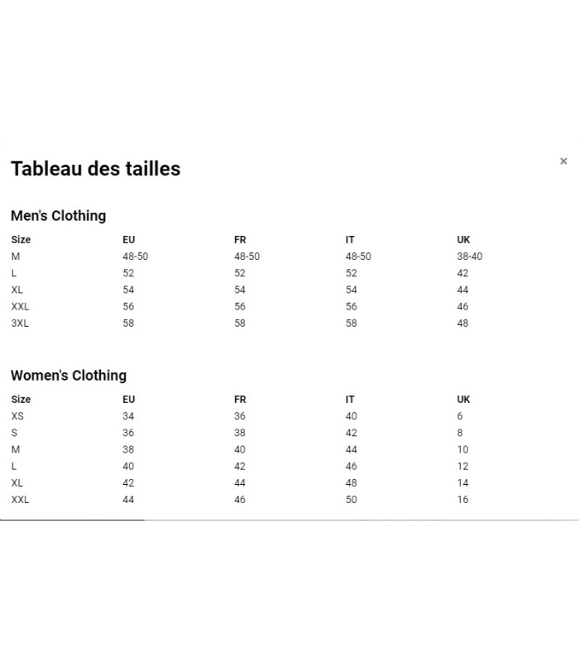Click the EU column header in Men's table
The image size is (579, 662).
coord(129,240)
